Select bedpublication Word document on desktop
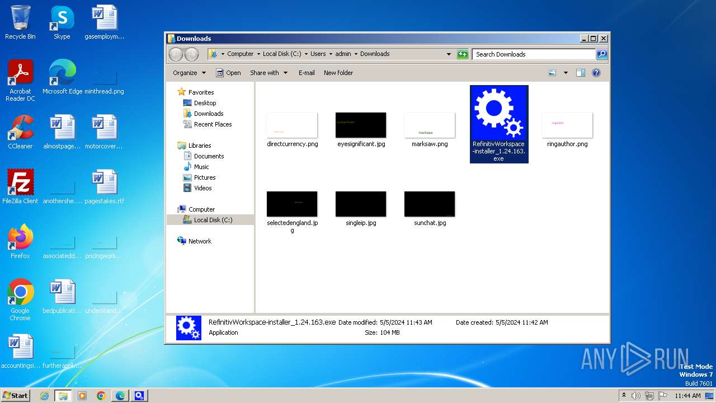The image size is (716, 403). point(62,297)
